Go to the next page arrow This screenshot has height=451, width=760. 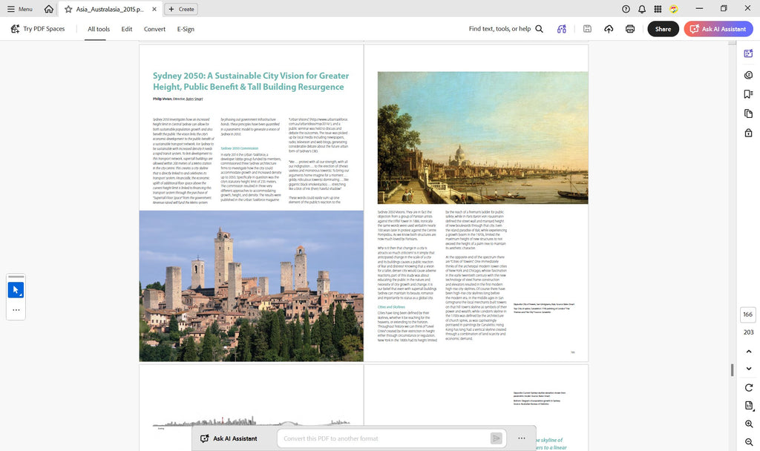point(749,369)
